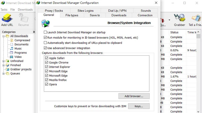Image resolution: width=202 pixels, height=113 pixels.
Task: Select the Music category icon
Action: [12, 48]
